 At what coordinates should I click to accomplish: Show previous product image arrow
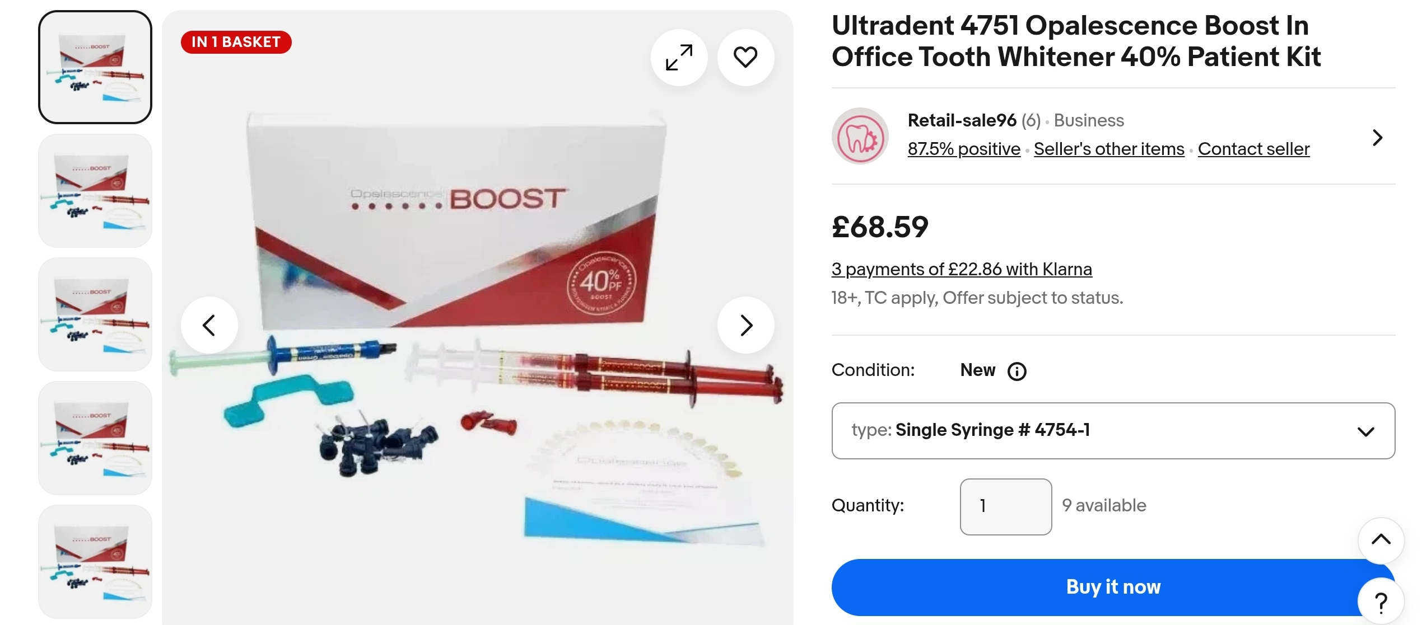pyautogui.click(x=209, y=325)
